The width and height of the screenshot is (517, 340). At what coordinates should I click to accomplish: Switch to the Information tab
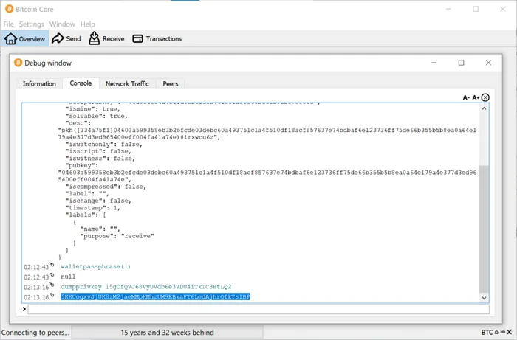tap(39, 83)
